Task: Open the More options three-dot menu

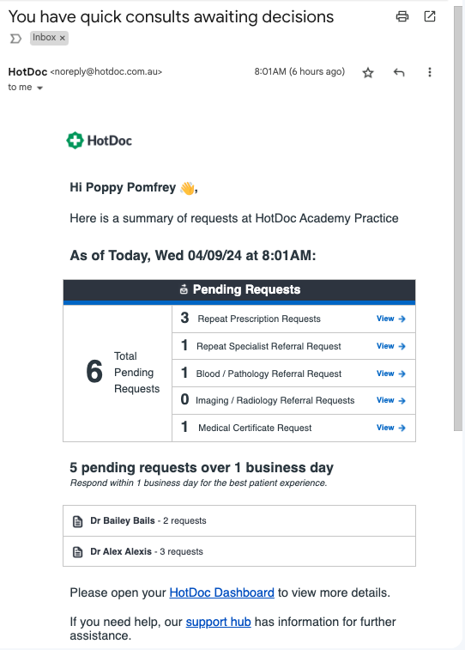Action: coord(429,72)
